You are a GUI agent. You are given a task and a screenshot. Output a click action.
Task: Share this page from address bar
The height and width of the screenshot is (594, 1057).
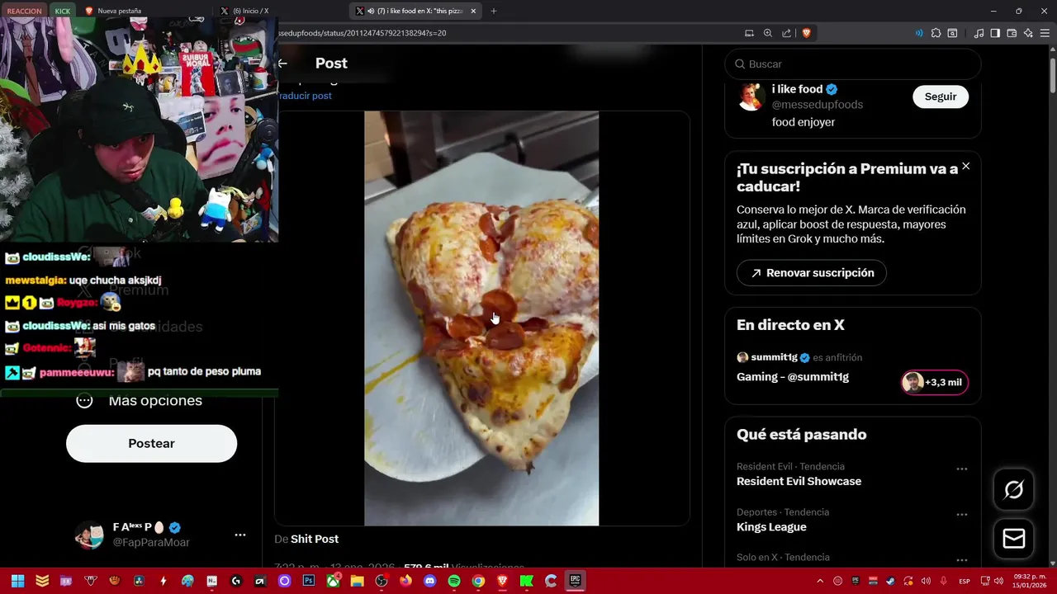[x=786, y=33]
